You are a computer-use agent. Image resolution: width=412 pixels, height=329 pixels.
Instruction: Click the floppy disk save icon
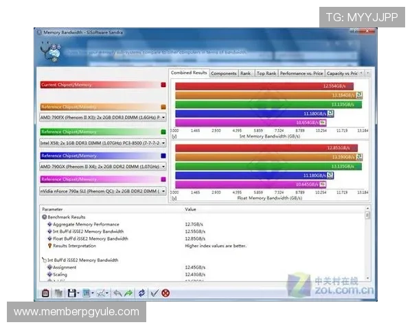point(71,293)
